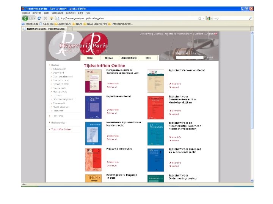
Task: Click the Themis magazine cover
Action: pos(93,178)
